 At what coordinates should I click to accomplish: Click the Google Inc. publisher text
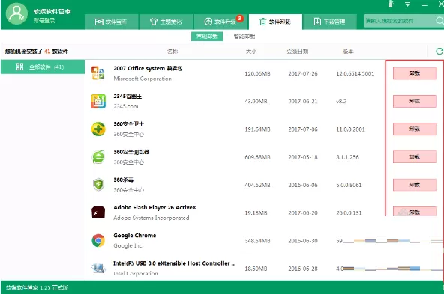tap(128, 245)
